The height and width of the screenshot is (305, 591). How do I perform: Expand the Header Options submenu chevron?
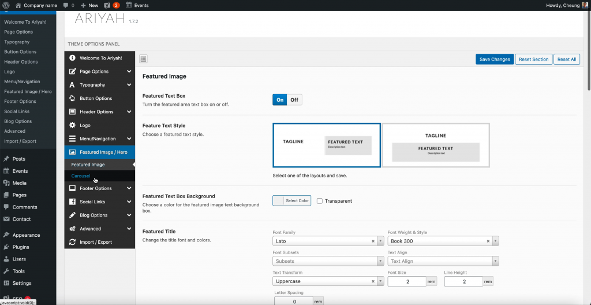pyautogui.click(x=129, y=111)
